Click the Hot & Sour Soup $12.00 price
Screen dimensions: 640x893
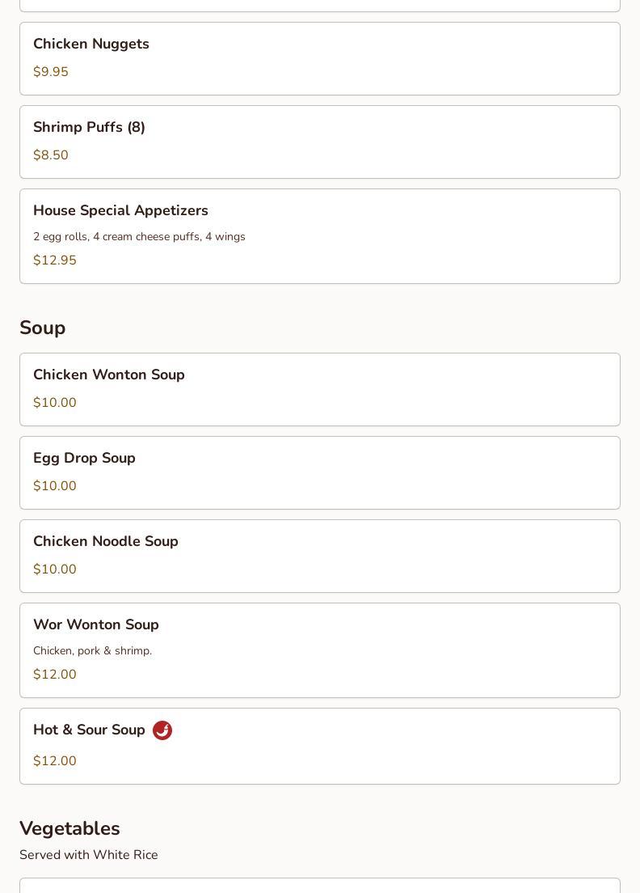(55, 761)
